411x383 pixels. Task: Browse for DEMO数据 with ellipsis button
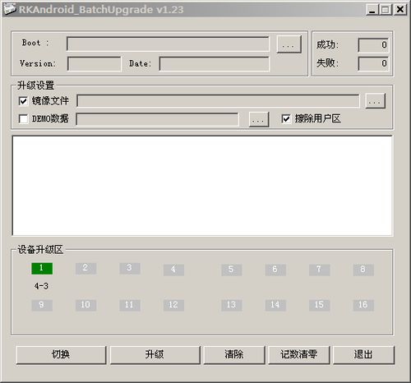point(259,119)
